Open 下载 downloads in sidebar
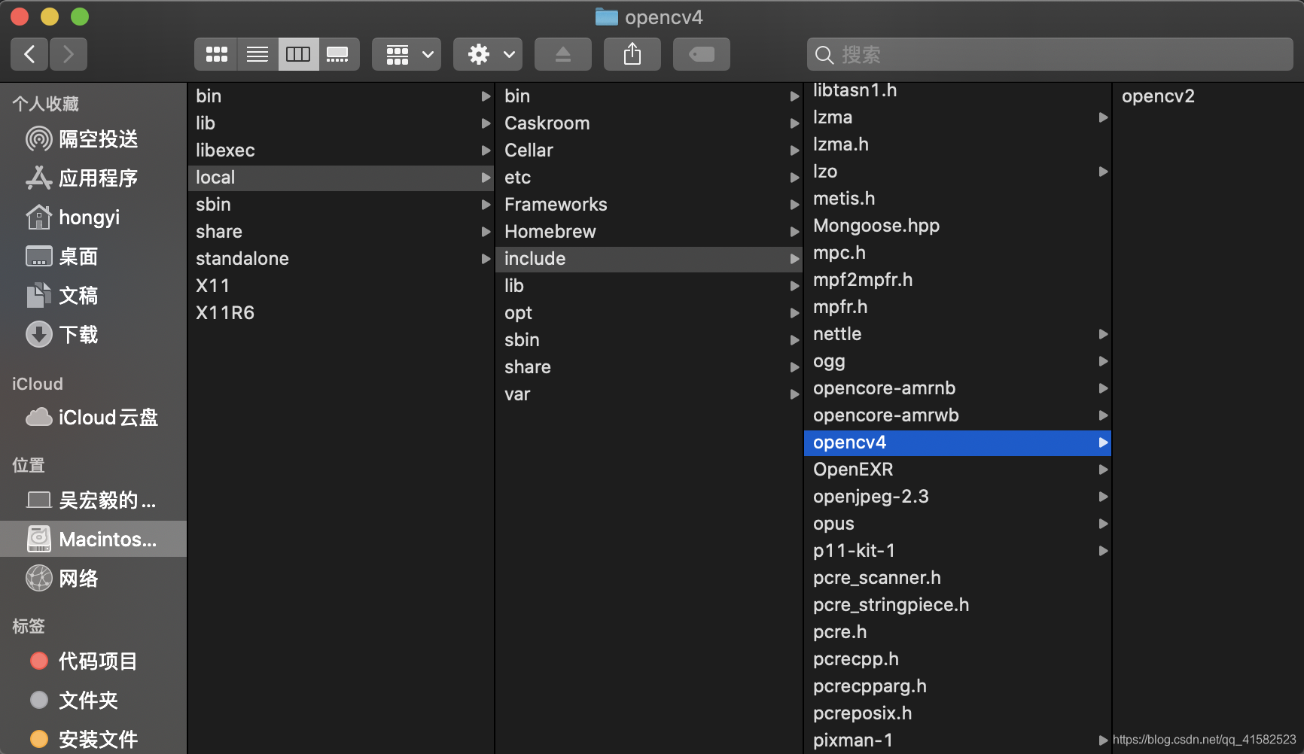Viewport: 1304px width, 754px height. [x=93, y=335]
